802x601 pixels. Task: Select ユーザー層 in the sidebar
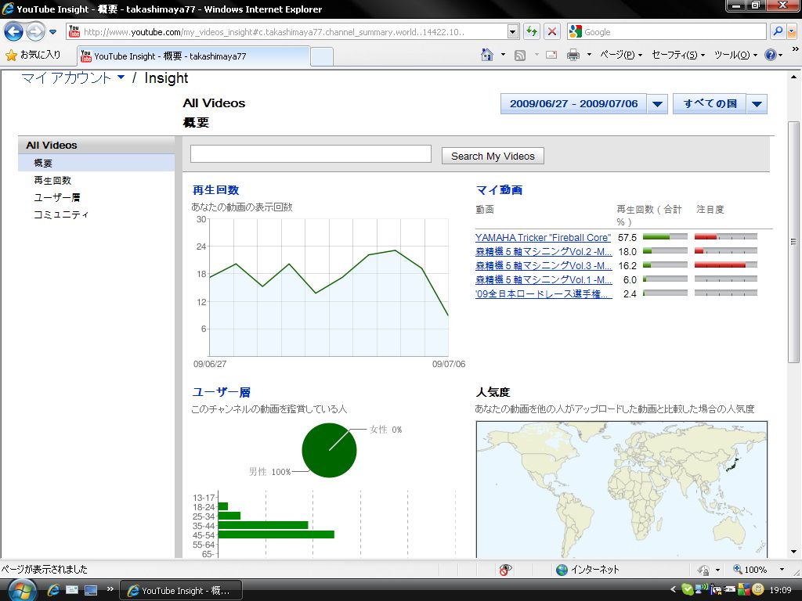click(56, 197)
